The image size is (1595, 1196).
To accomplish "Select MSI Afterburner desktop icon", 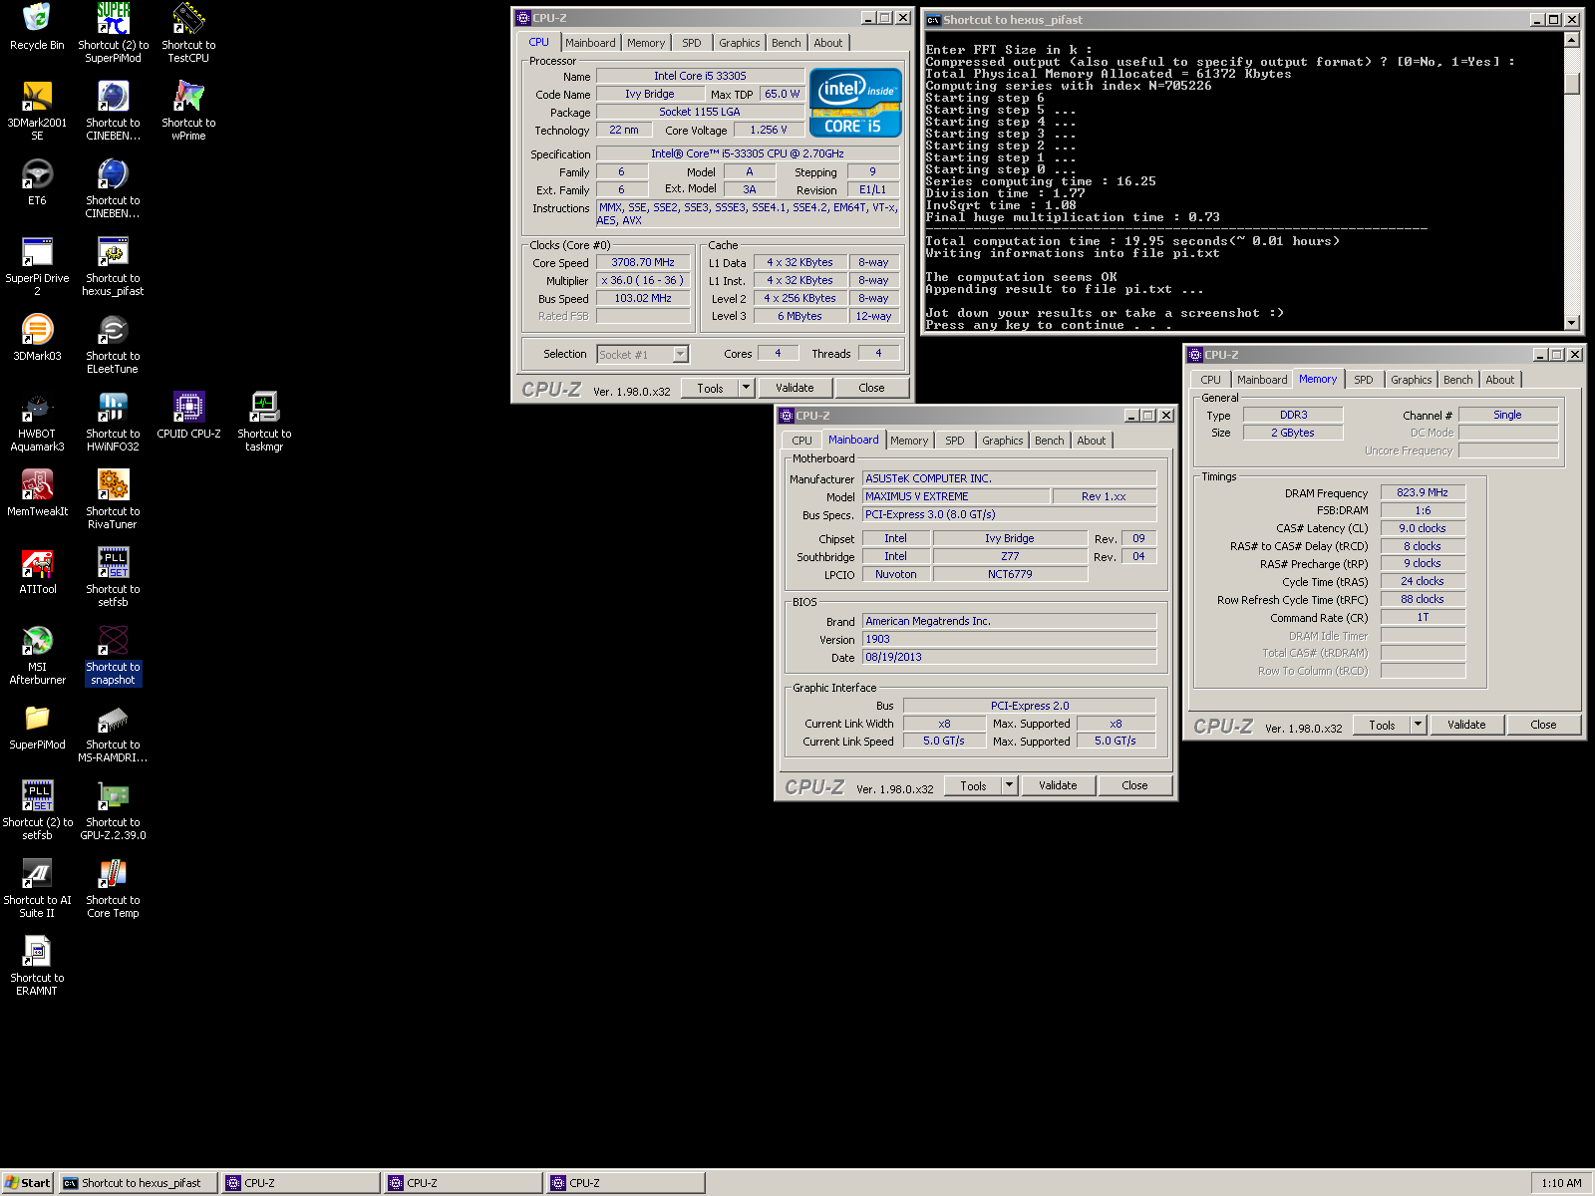I will pyautogui.click(x=37, y=654).
